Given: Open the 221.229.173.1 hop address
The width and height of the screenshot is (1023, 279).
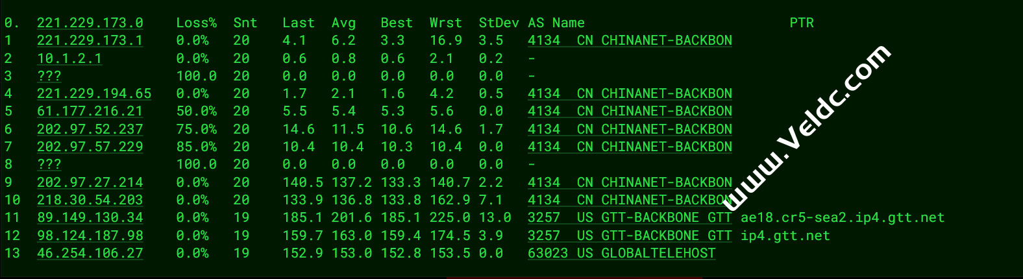Looking at the screenshot, I should [x=90, y=40].
